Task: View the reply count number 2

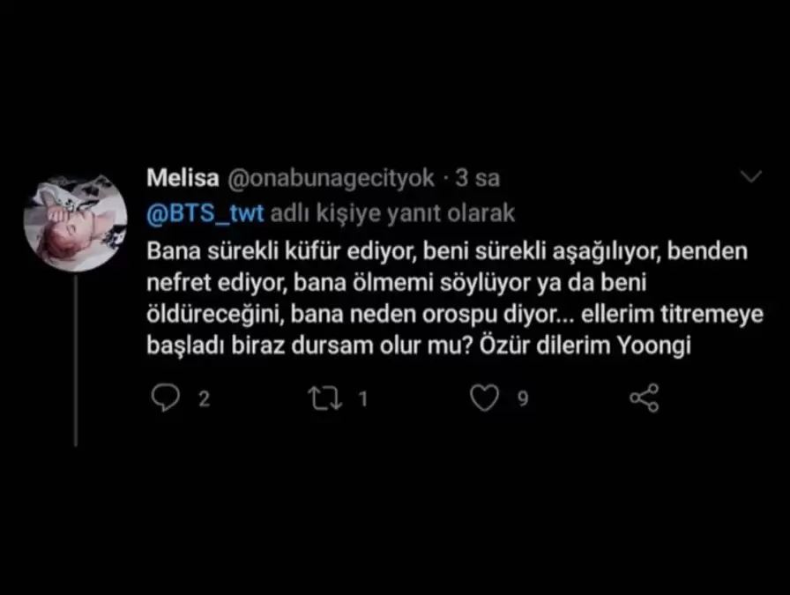Action: pyautogui.click(x=204, y=399)
